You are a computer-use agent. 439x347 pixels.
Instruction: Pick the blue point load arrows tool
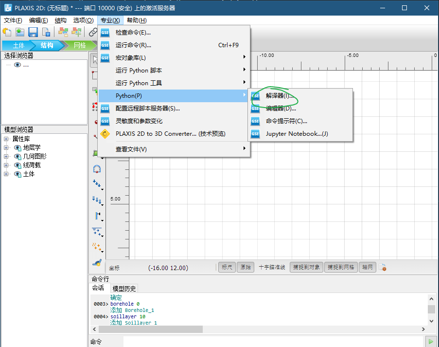(x=97, y=183)
